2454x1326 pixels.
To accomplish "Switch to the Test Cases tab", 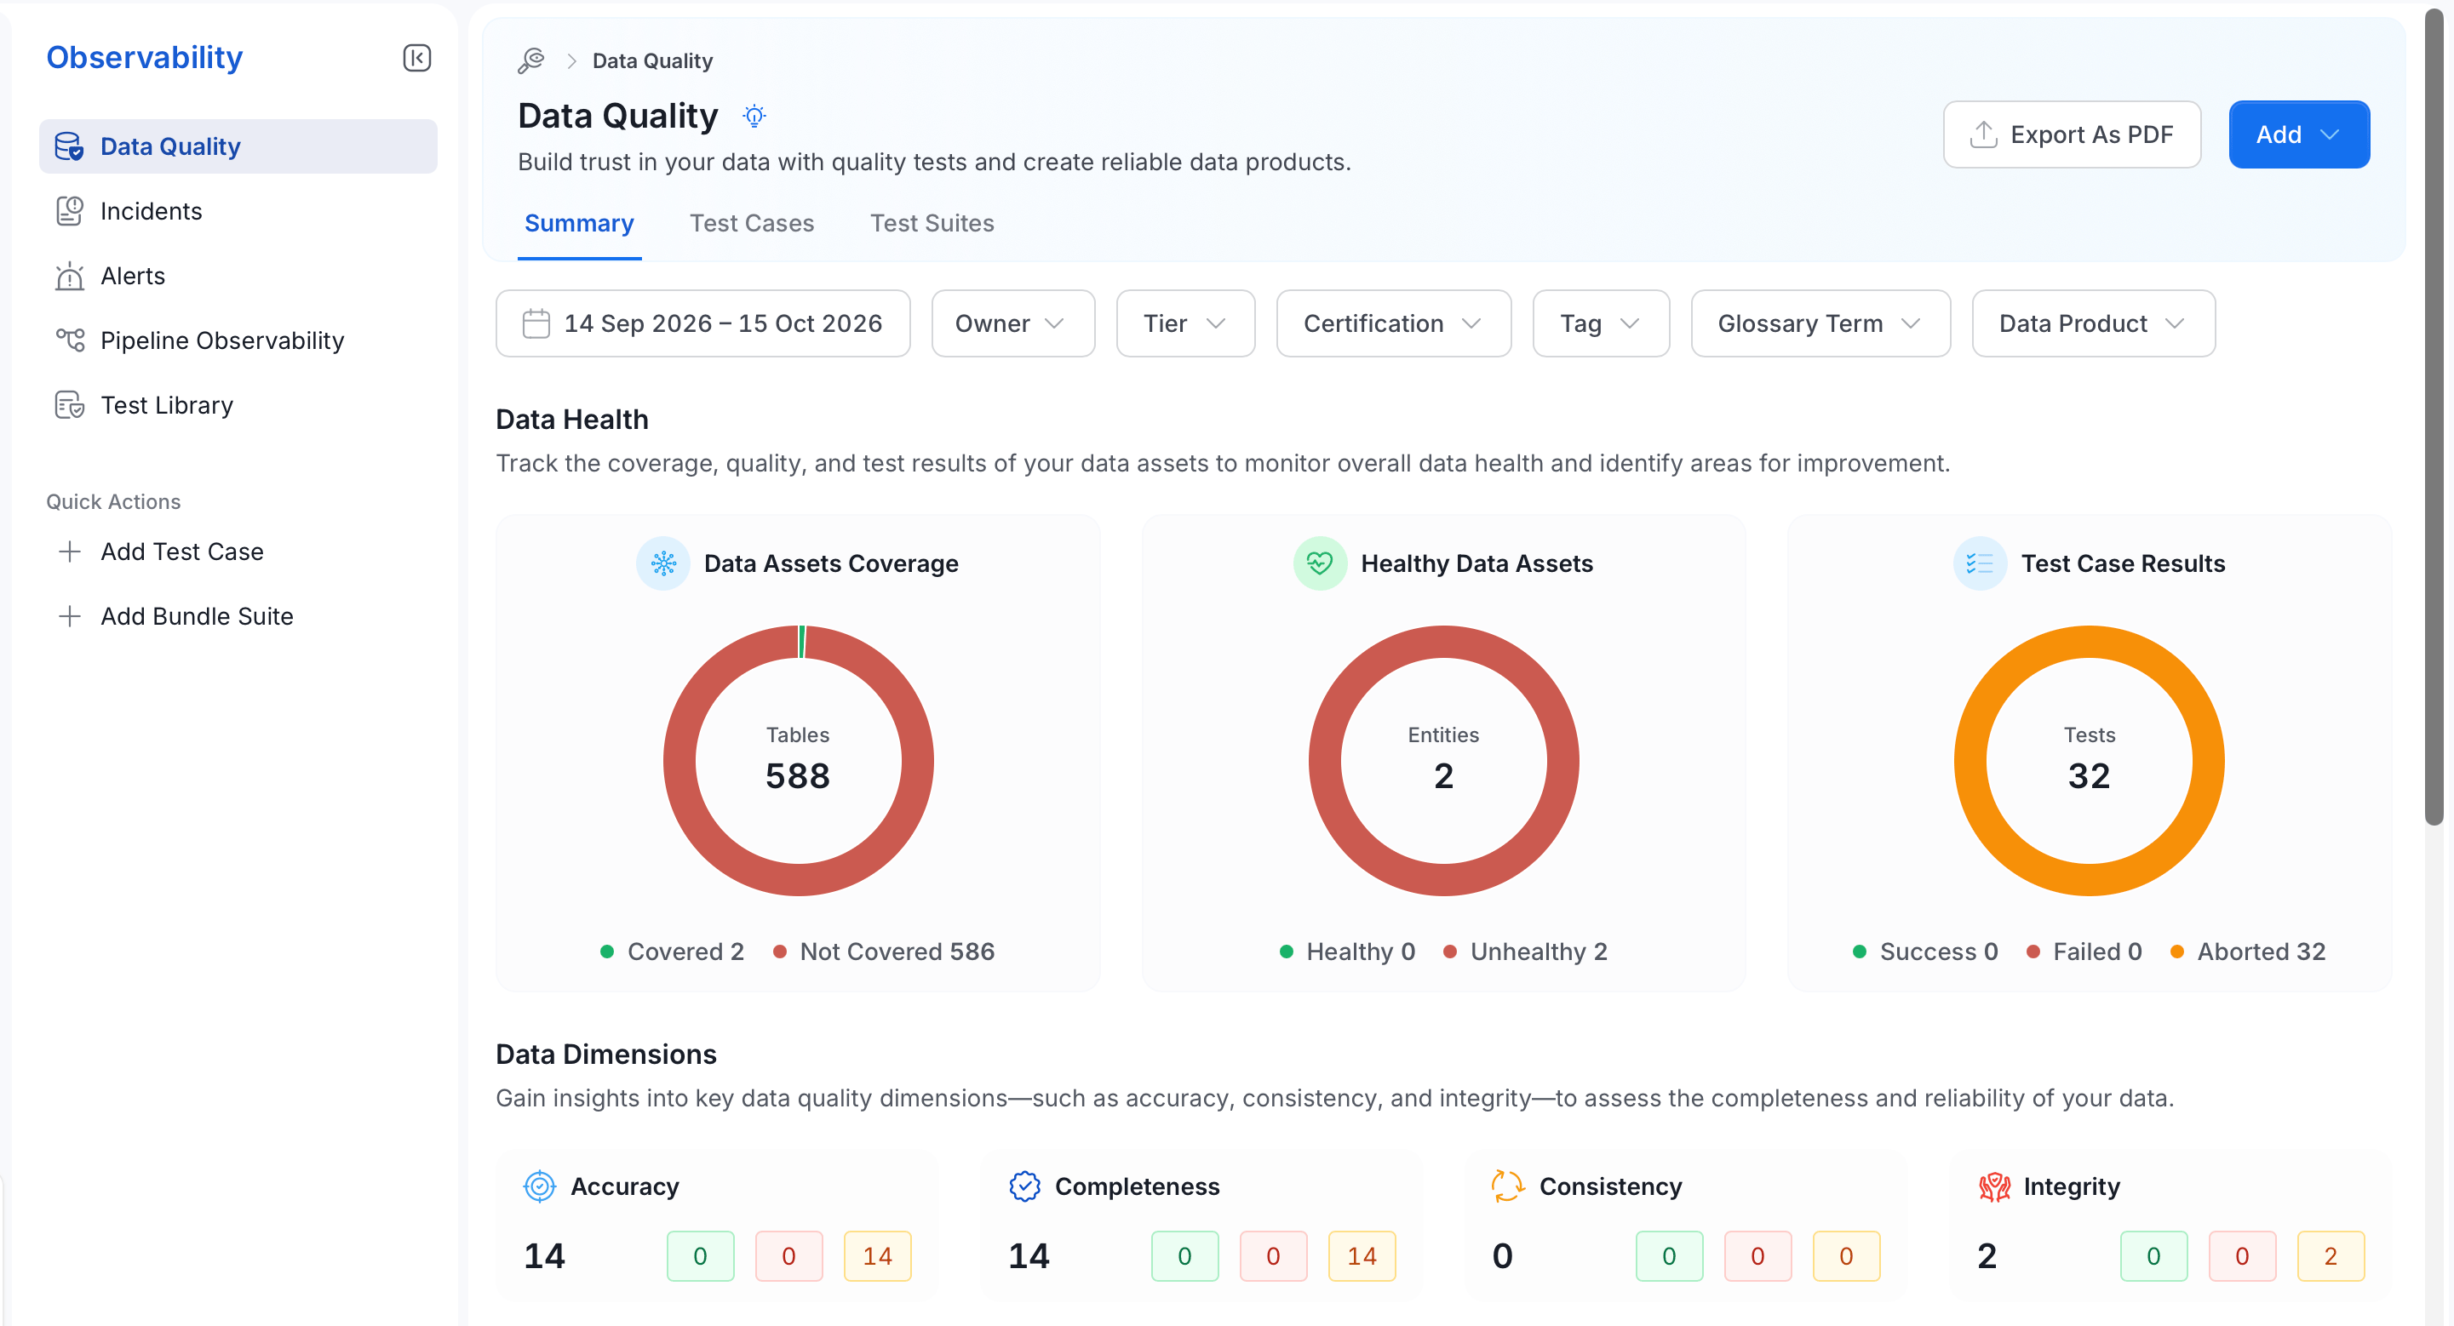I will coord(752,224).
